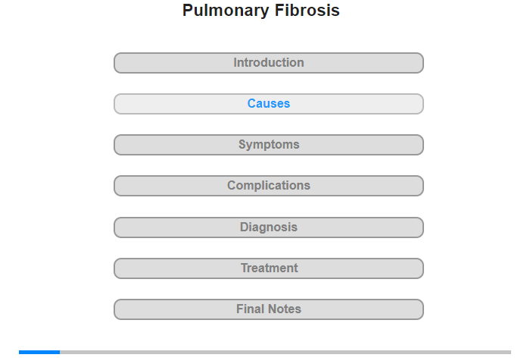The image size is (530, 364).
Task: Select the highlighted Causes button
Action: (x=269, y=104)
